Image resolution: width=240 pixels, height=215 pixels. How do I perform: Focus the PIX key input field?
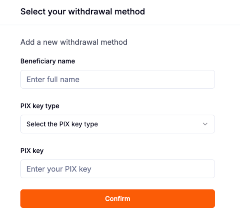(117, 169)
